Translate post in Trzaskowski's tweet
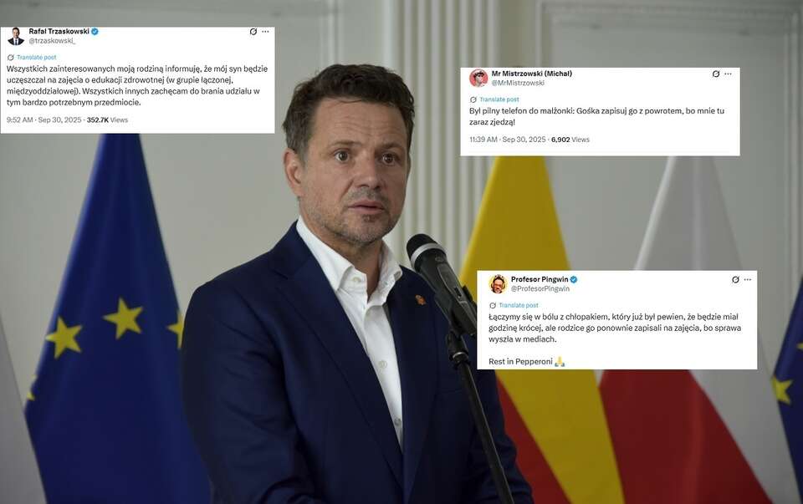 pos(36,58)
